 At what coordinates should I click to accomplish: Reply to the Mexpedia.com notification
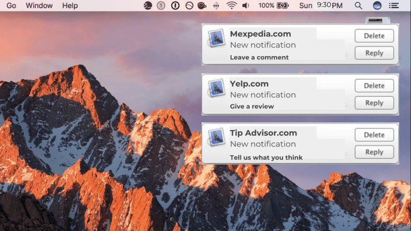click(x=374, y=53)
